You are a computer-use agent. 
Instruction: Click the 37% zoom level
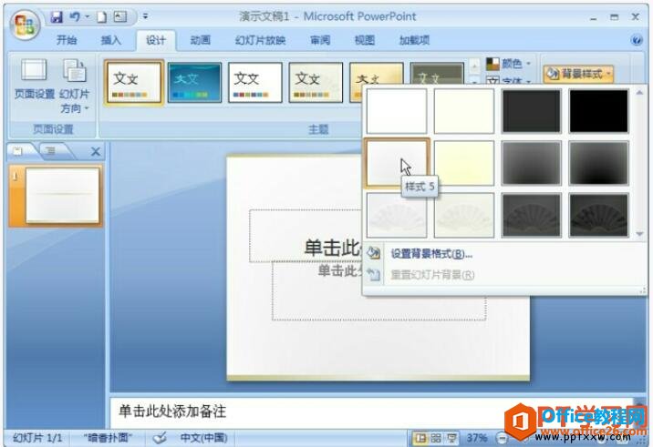477,438
